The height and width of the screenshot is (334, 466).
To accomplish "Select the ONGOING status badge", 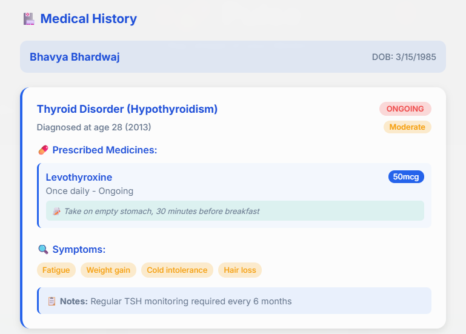I will tap(405, 109).
